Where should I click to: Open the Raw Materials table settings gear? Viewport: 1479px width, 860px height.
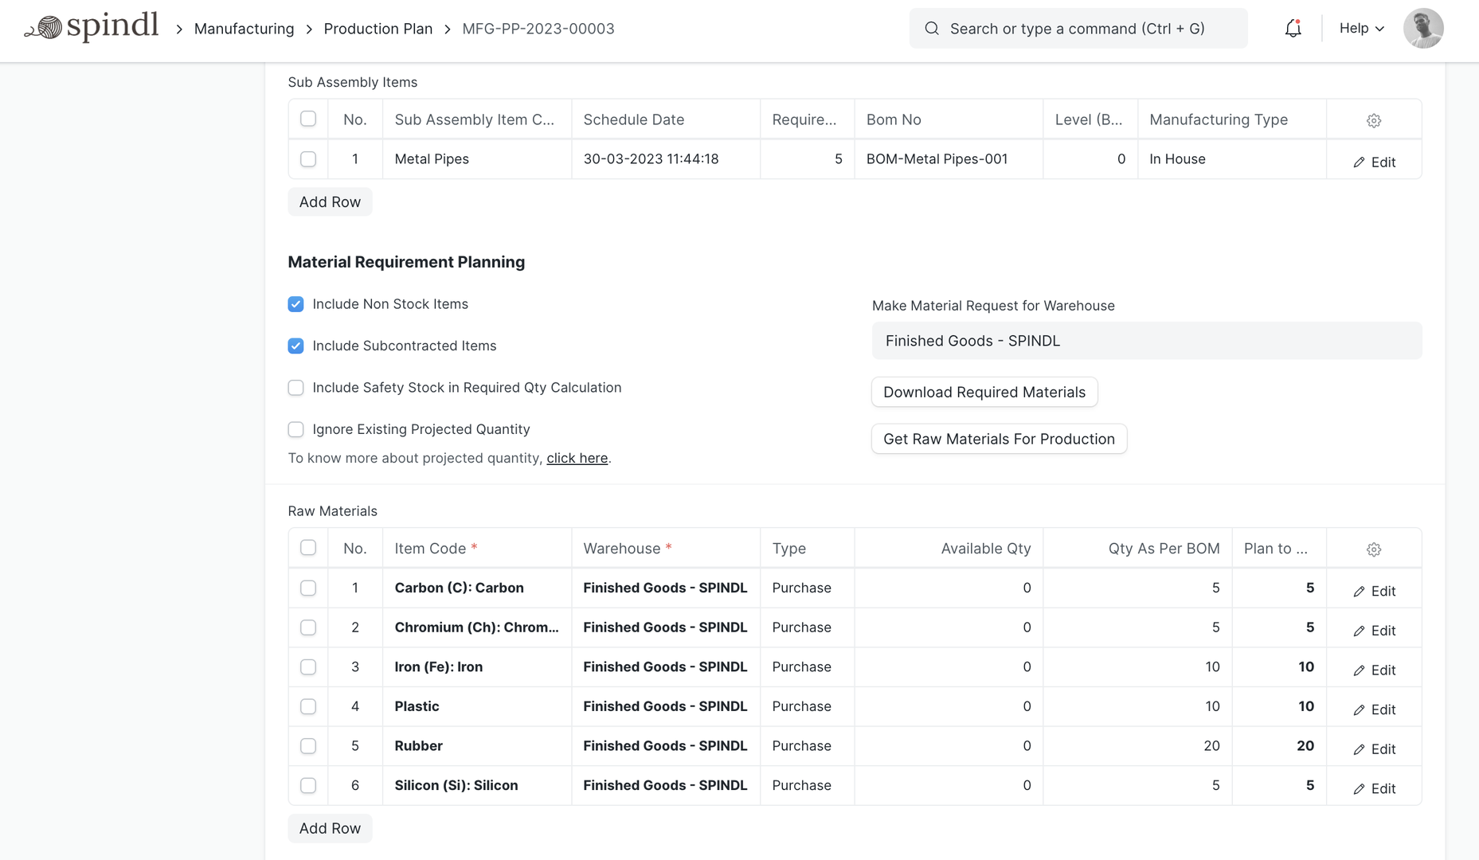1373,549
